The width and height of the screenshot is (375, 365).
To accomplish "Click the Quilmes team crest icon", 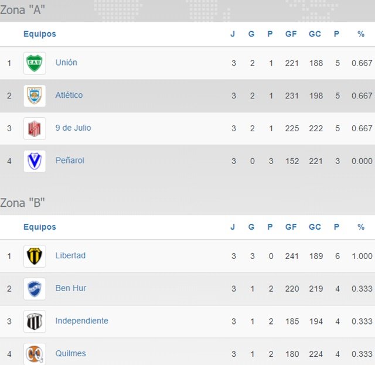I will point(35,354).
